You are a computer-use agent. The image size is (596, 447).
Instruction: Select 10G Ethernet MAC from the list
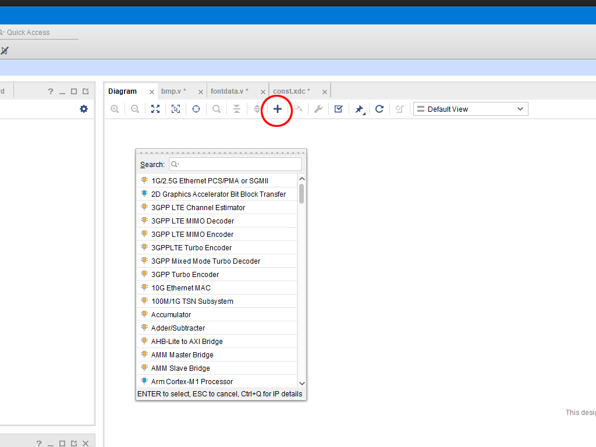point(181,288)
